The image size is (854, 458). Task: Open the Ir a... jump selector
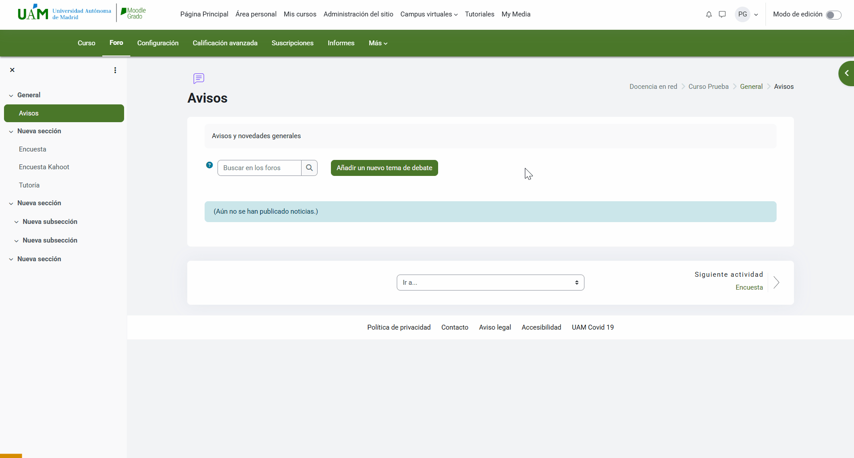[x=491, y=283]
